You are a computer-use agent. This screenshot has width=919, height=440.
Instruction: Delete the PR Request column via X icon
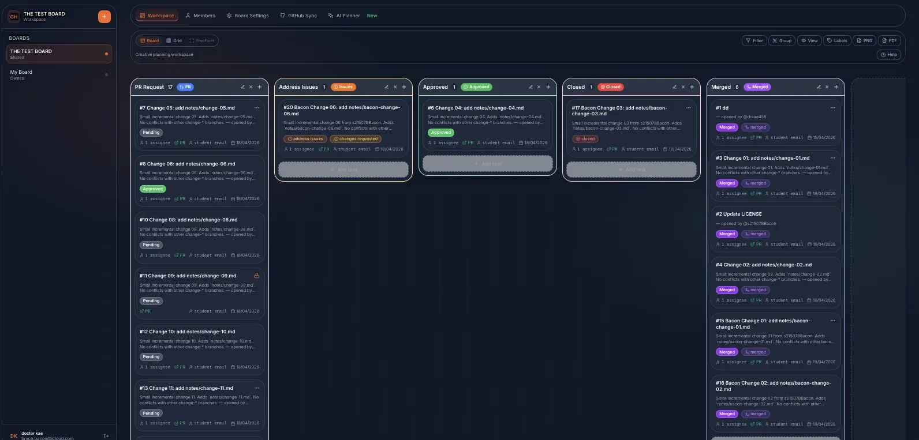[x=251, y=87]
